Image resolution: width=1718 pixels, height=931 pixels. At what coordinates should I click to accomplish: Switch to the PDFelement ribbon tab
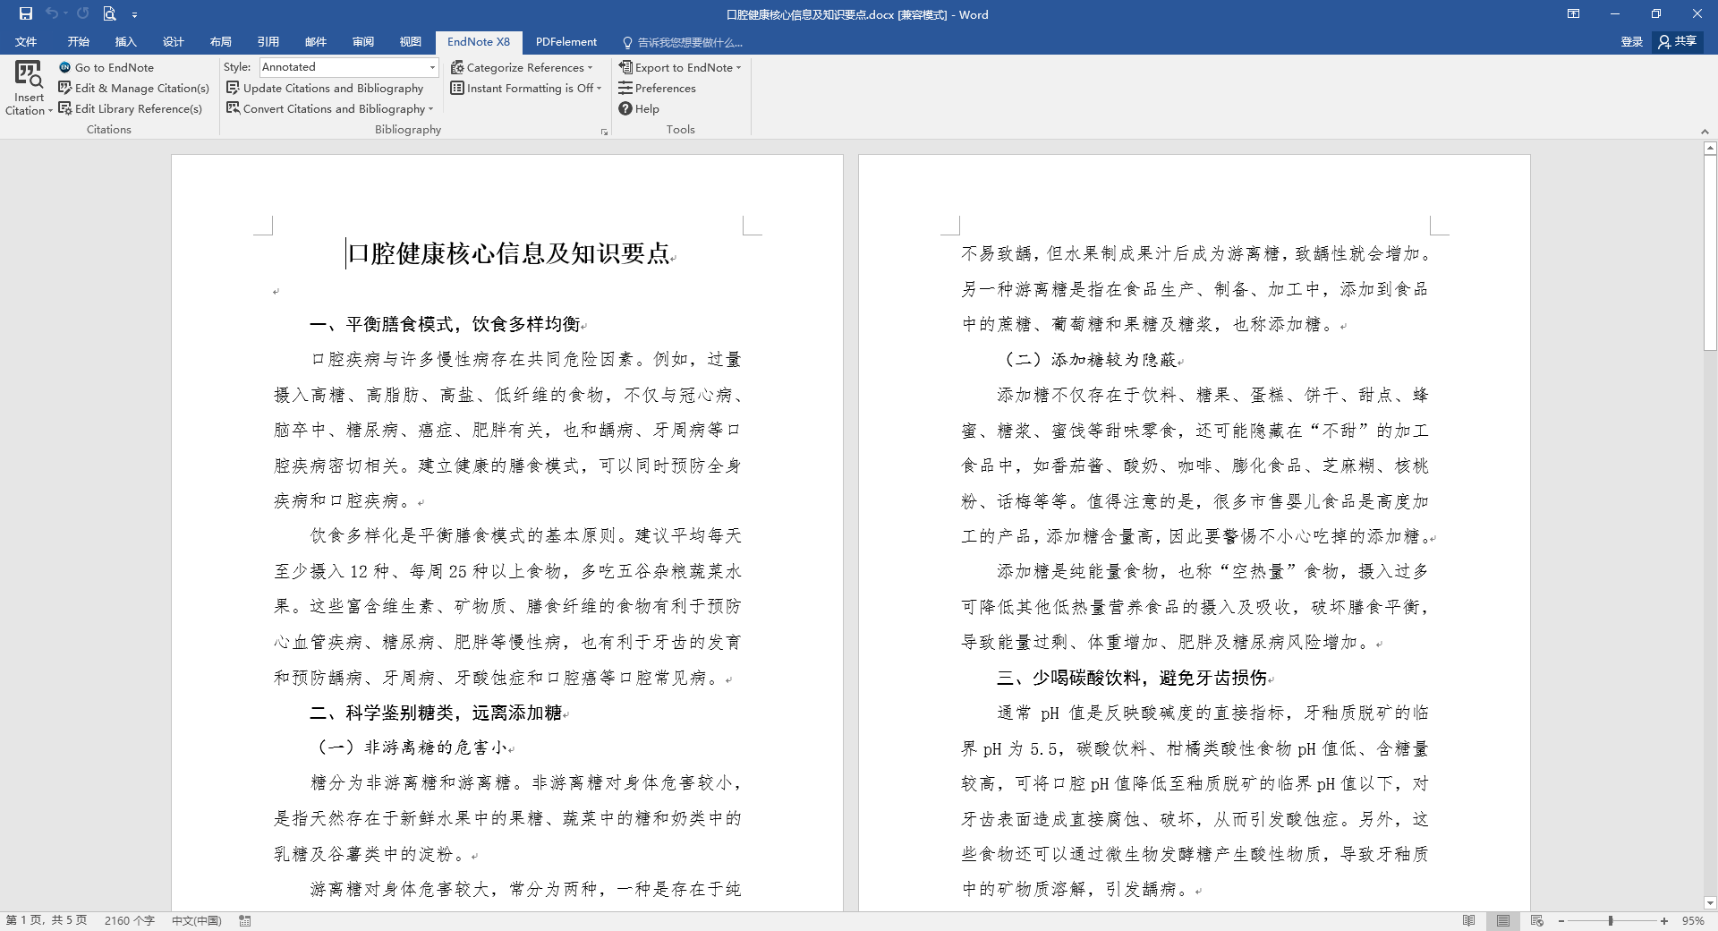[566, 42]
